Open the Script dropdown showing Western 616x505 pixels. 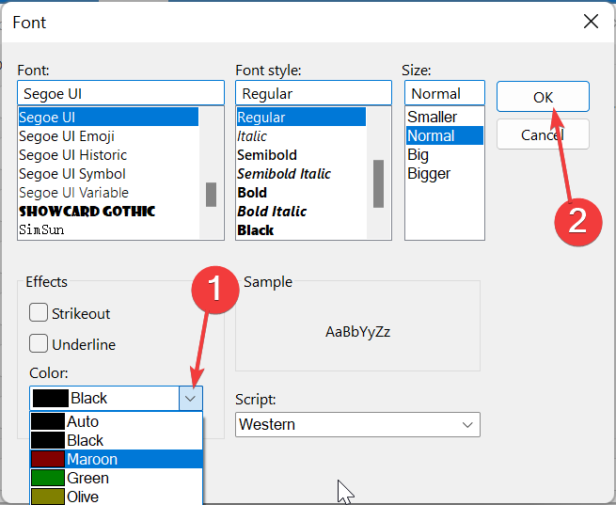point(357,424)
